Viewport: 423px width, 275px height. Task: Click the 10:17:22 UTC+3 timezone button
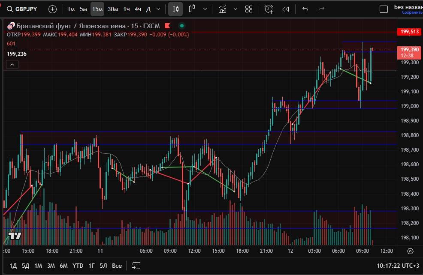tap(397, 266)
